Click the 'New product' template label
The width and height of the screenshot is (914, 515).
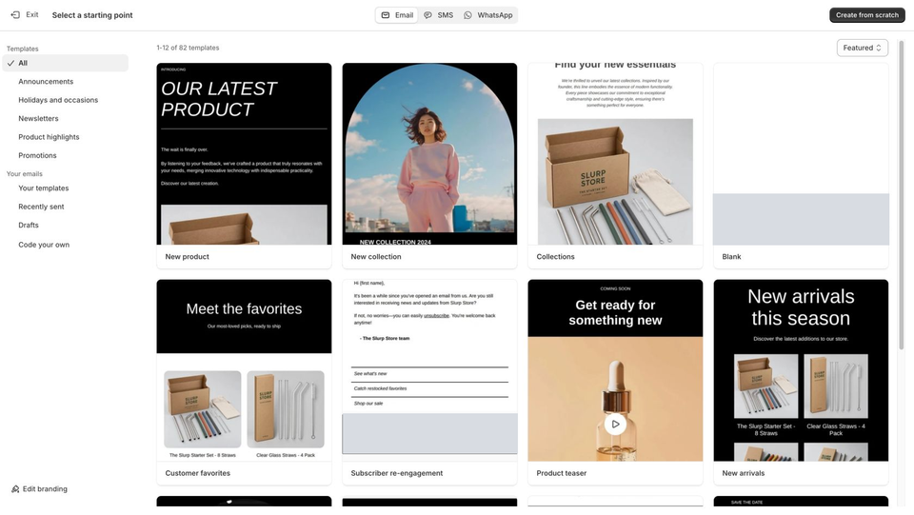click(187, 256)
